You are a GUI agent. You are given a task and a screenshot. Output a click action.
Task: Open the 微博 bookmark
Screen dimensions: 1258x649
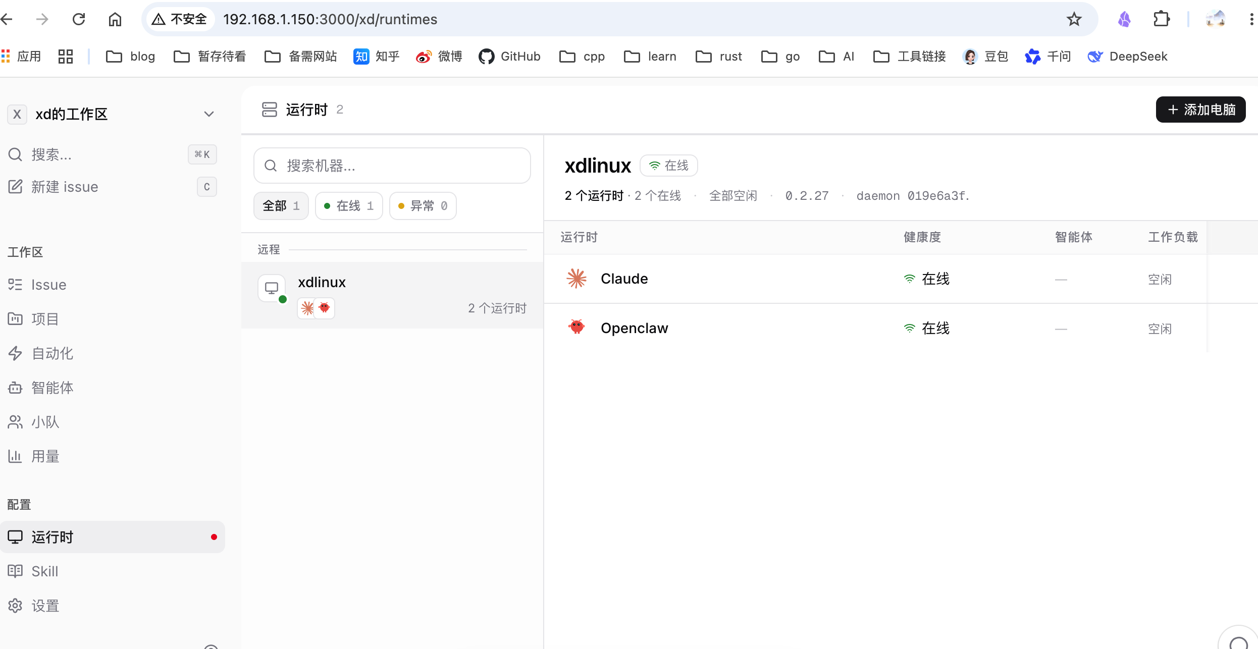[x=439, y=57]
